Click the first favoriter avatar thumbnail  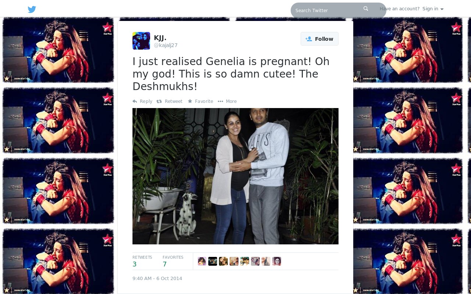[x=202, y=261]
